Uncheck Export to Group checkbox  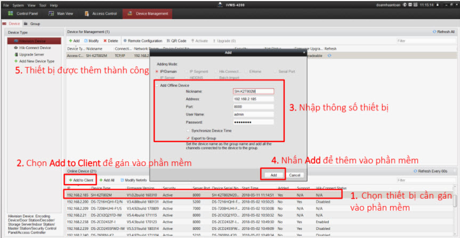188,137
